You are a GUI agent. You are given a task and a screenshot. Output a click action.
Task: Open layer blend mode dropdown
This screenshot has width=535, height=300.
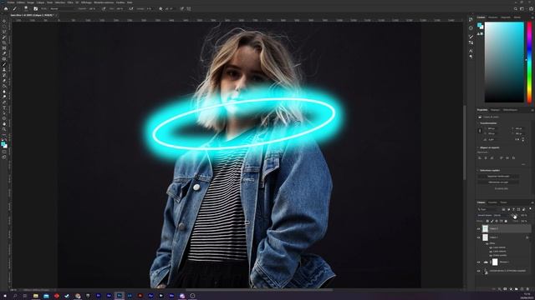(x=493, y=215)
